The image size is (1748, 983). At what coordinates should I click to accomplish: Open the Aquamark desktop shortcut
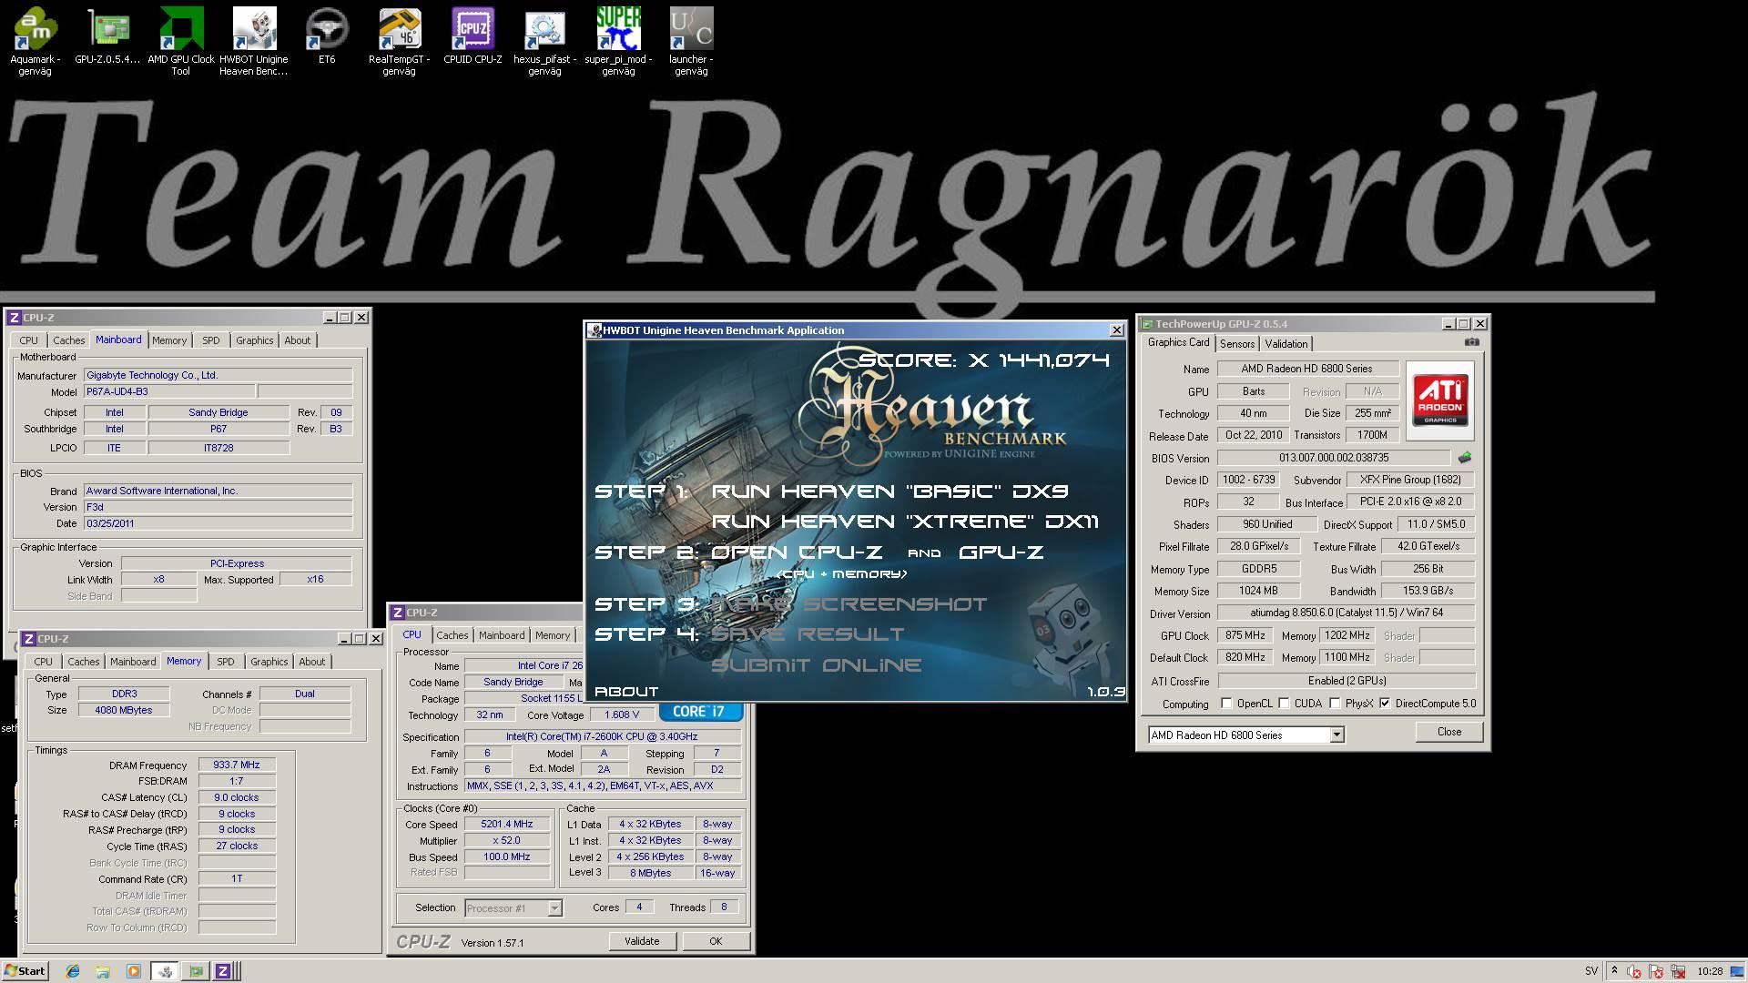pyautogui.click(x=35, y=41)
